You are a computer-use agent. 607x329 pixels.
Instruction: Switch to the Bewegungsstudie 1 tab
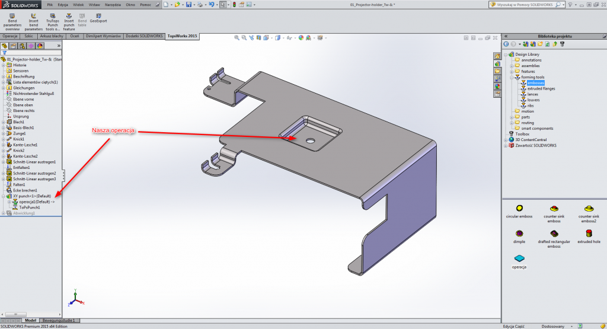coord(60,320)
